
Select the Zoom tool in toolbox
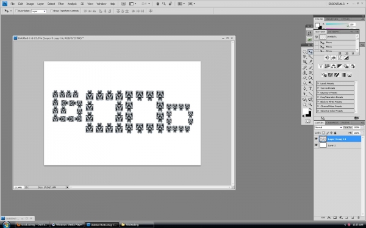coord(310,105)
